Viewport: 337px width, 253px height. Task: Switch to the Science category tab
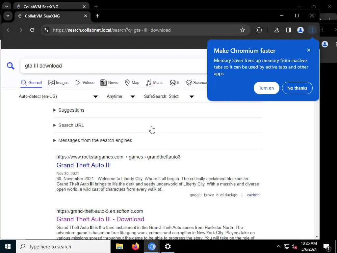196,83
